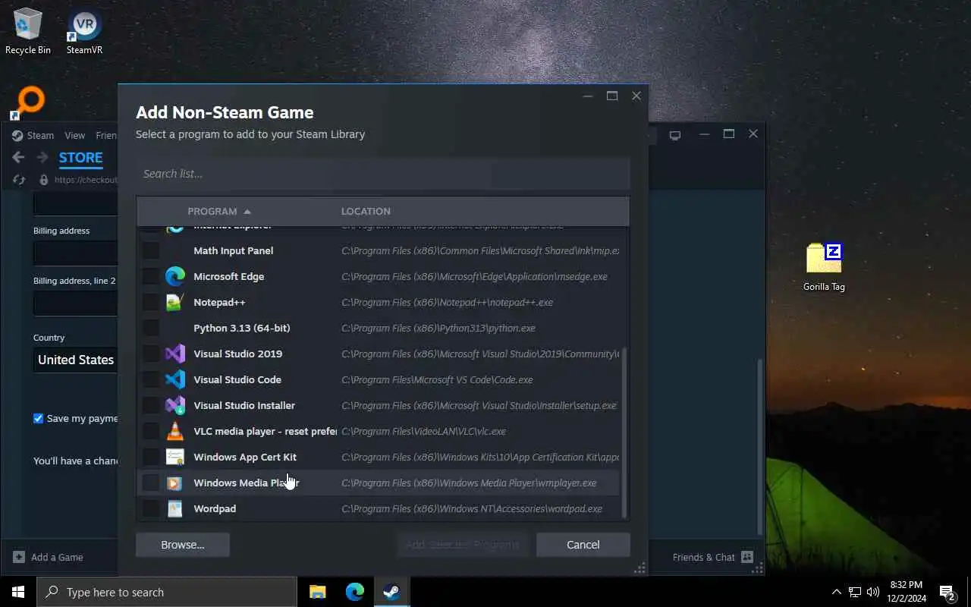This screenshot has height=607, width=971.
Task: Check the Visual Studio 2019 checkbox
Action: (151, 354)
